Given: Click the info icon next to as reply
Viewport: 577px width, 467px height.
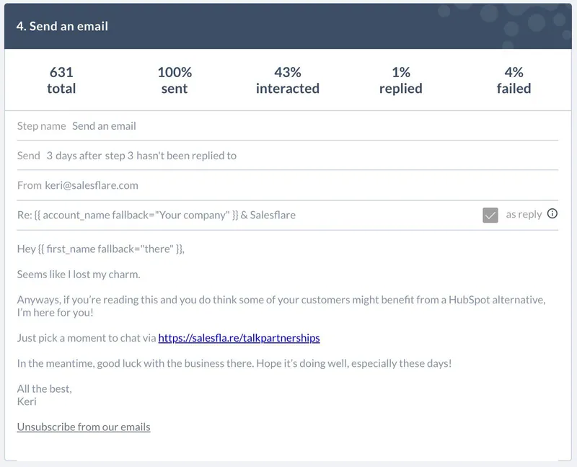Looking at the screenshot, I should click(552, 213).
